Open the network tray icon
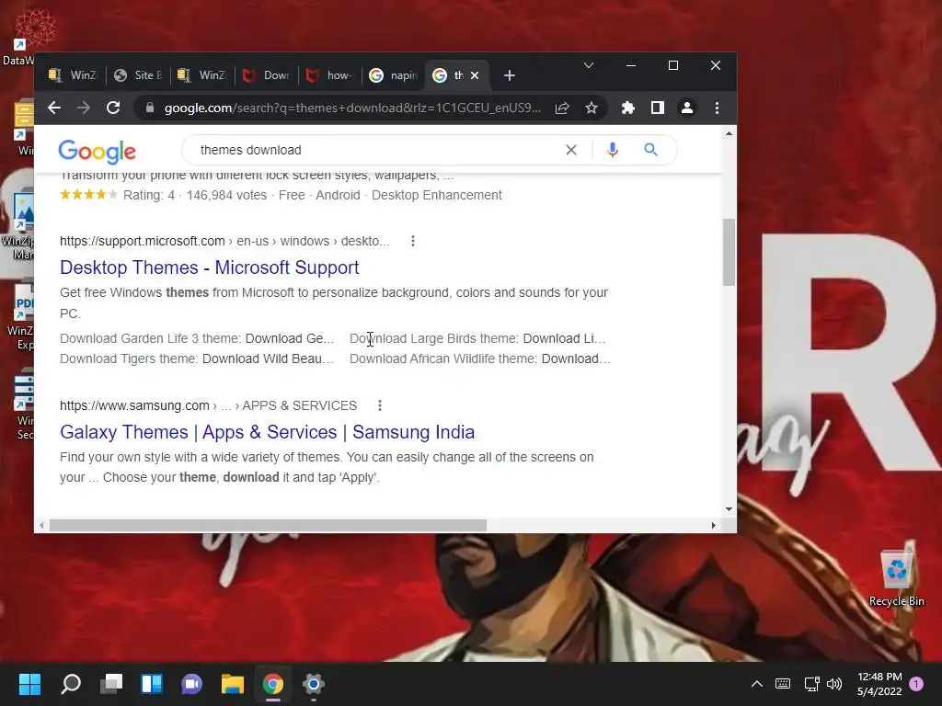The width and height of the screenshot is (942, 706). coord(811,684)
